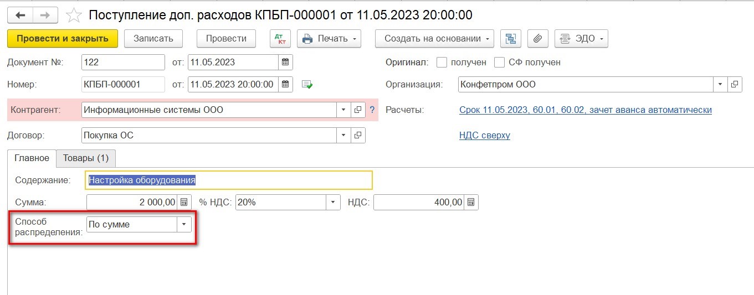Screen dimensions: 754x295
Task: Open Контрагент Информационные системы ООО card
Action: (358, 110)
